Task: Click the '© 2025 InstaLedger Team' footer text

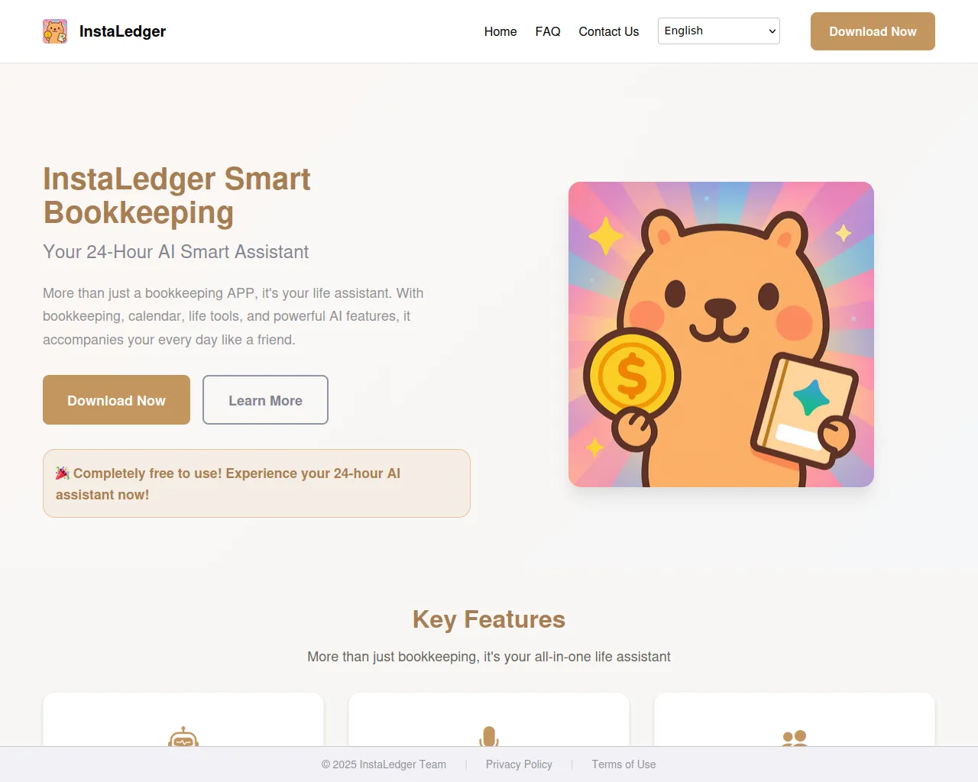Action: 384,764
